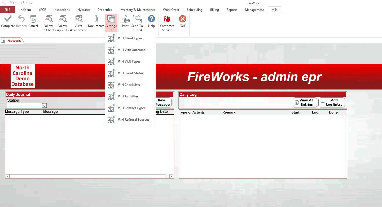Click the redo arrow in title bar
This screenshot has width=382, height=207.
23,3
